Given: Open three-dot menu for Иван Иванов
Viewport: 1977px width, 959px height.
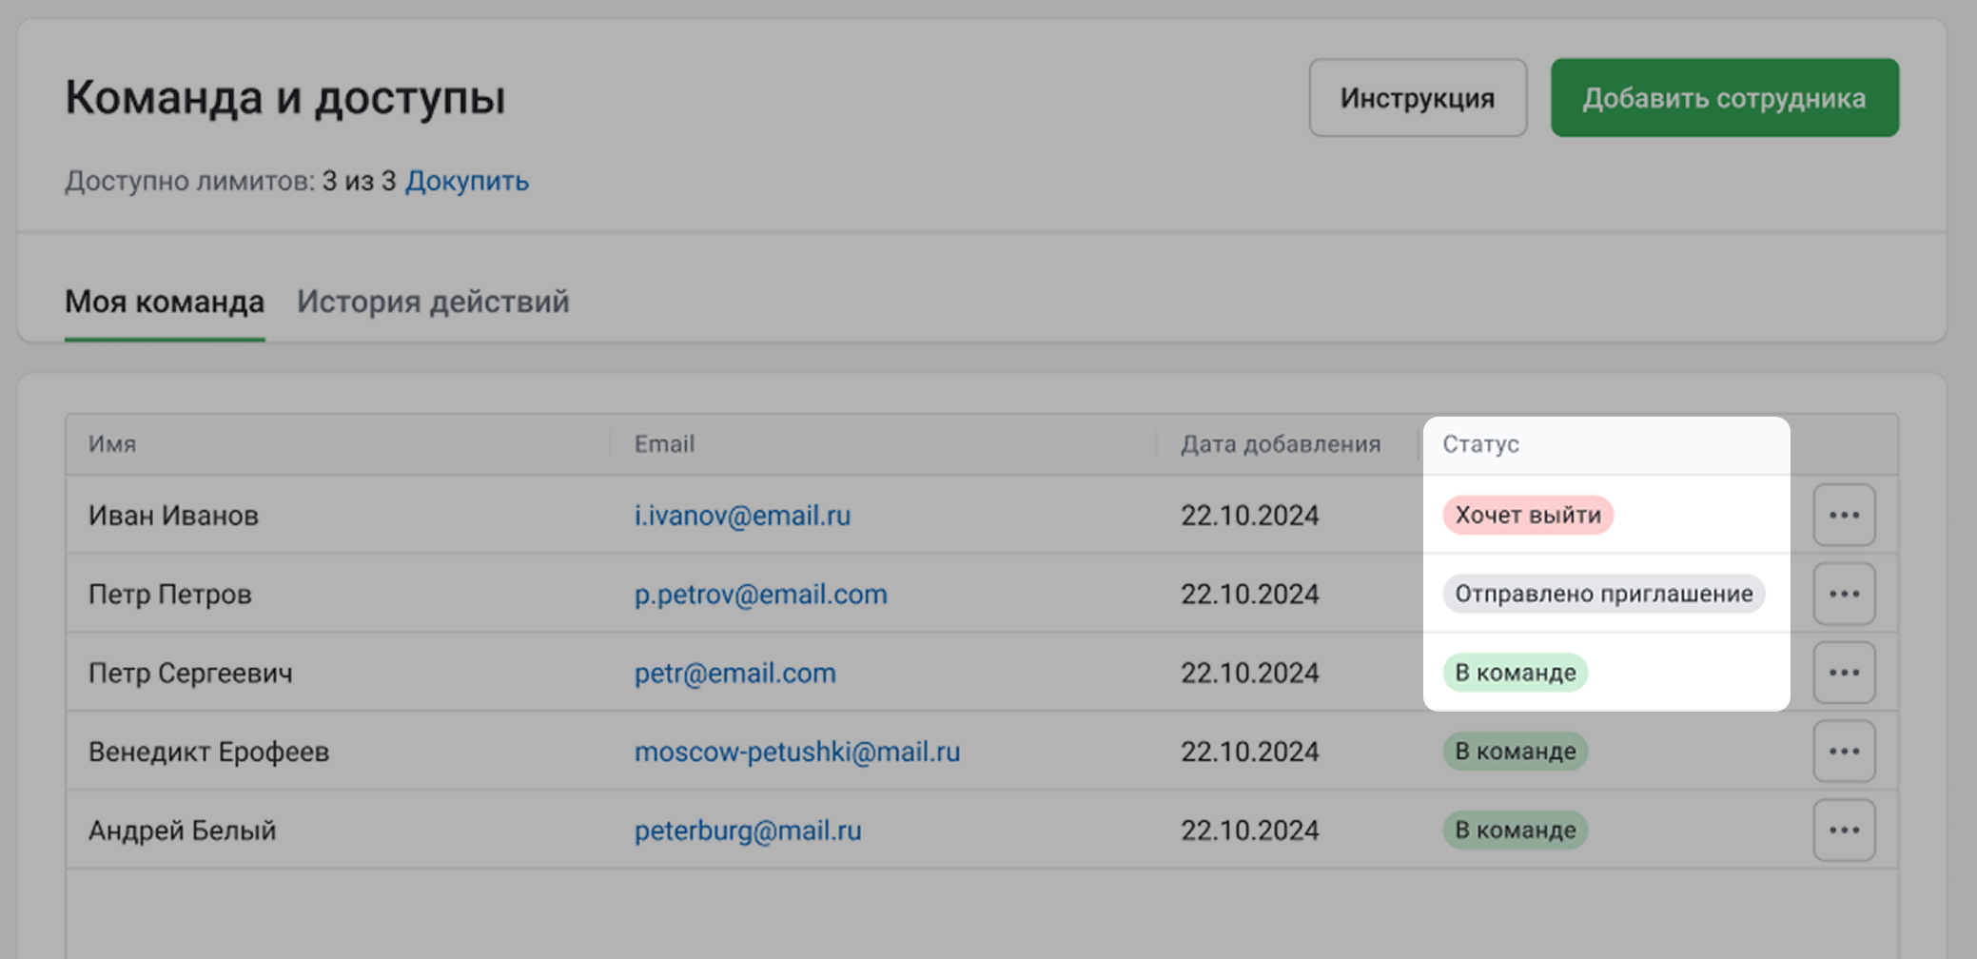Looking at the screenshot, I should click(x=1843, y=515).
